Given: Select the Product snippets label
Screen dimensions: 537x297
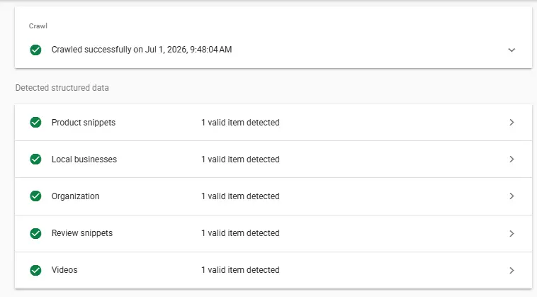Looking at the screenshot, I should [x=84, y=123].
